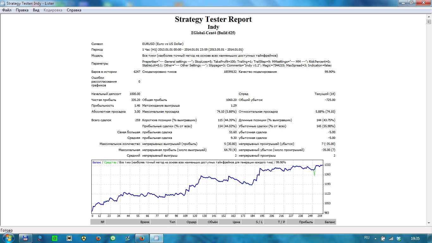The width and height of the screenshot is (432, 243).
Task: Click the net profit value 335.20
Action: 136,100
